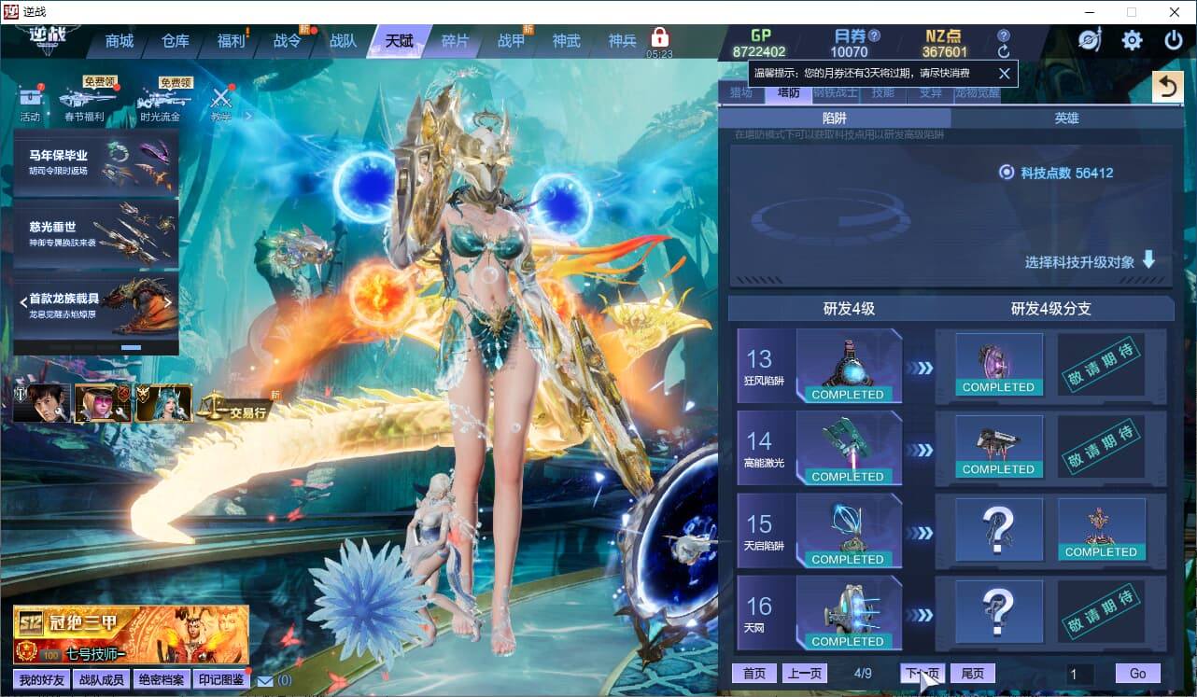This screenshot has width=1197, height=697.
Task: Open the planet icon in top bar
Action: pyautogui.click(x=1090, y=39)
